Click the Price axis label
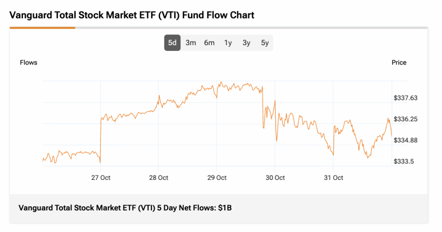The width and height of the screenshot is (442, 232). 399,62
